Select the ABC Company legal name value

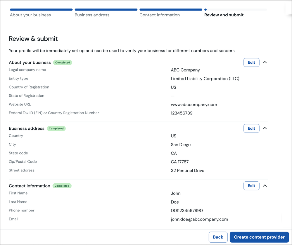(x=185, y=70)
